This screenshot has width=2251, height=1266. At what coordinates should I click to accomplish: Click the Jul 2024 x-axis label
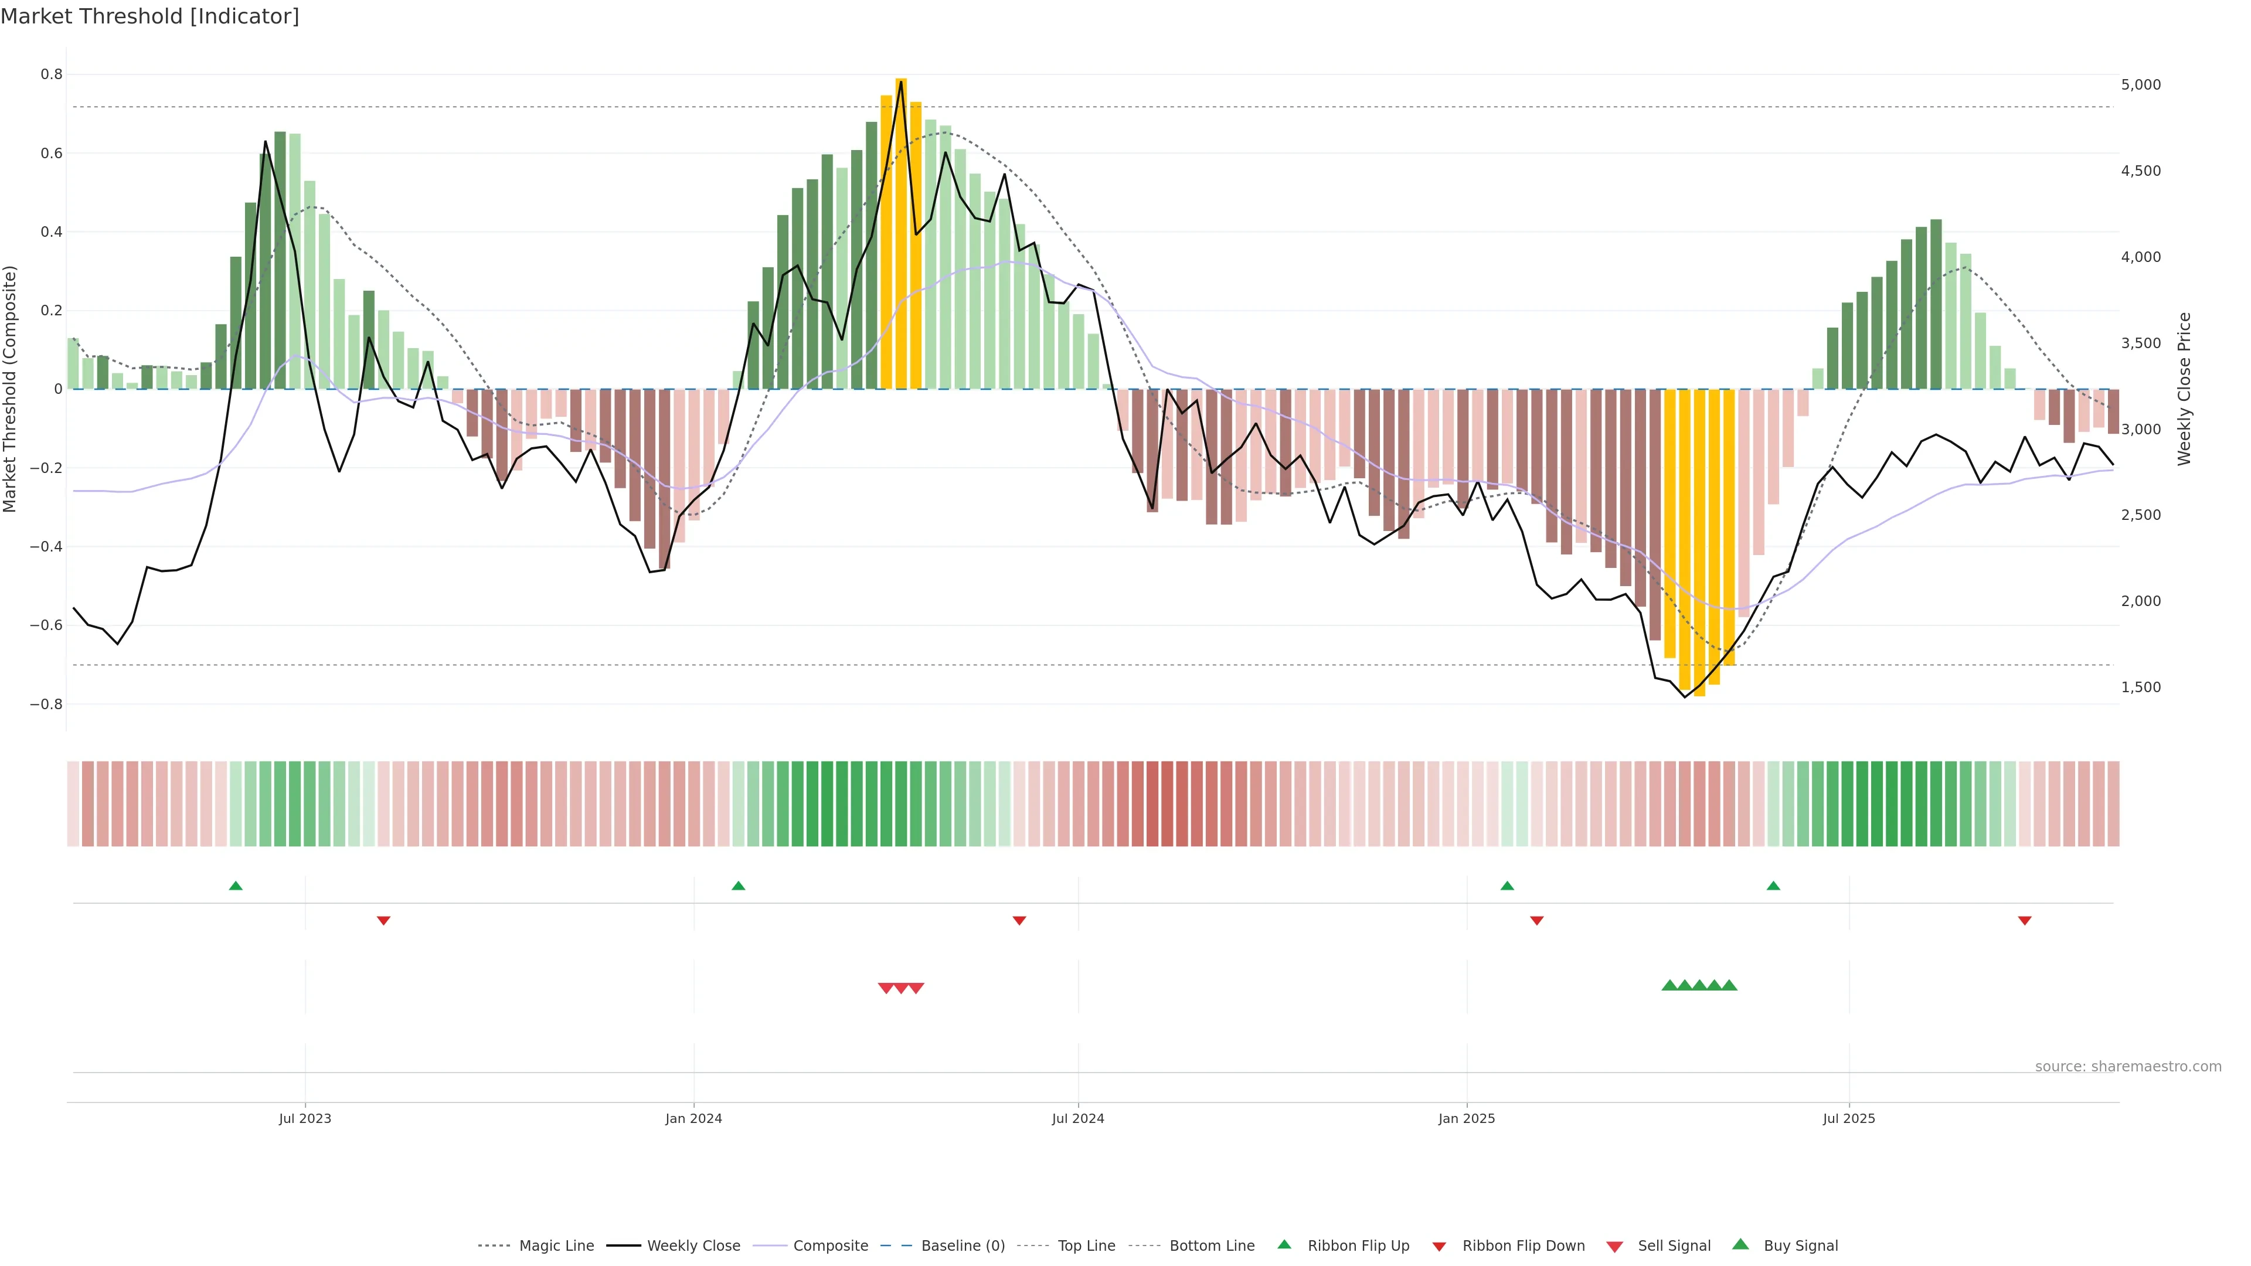tap(1077, 1118)
